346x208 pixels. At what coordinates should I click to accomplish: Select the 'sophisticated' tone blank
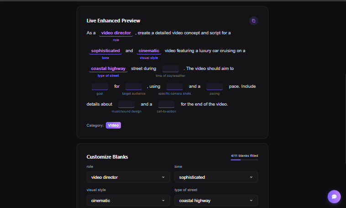pos(105,51)
